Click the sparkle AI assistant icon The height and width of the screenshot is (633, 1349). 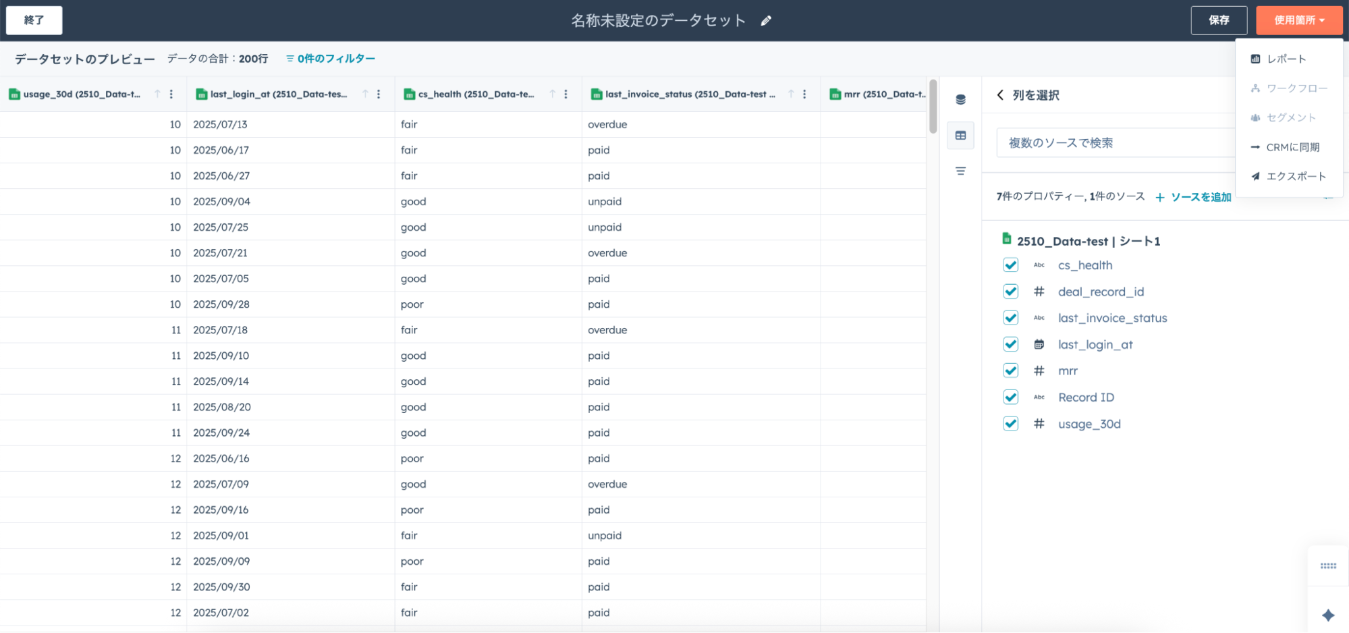(1327, 615)
